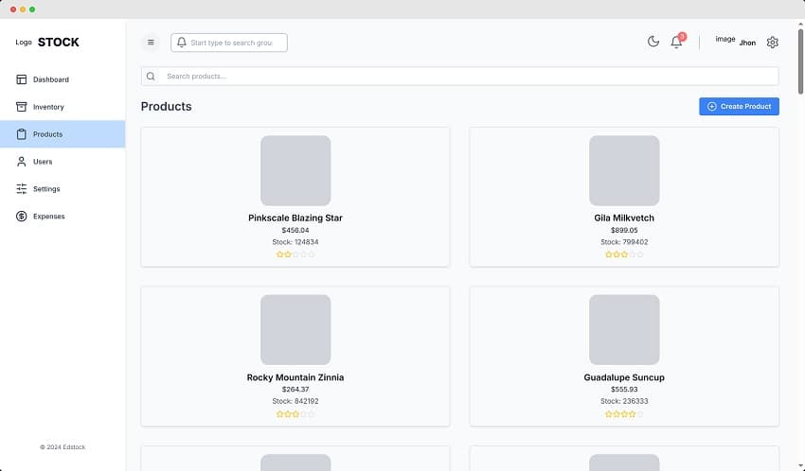Select the Rocky Mountain Zinnia title
805x471 pixels.
click(x=295, y=377)
